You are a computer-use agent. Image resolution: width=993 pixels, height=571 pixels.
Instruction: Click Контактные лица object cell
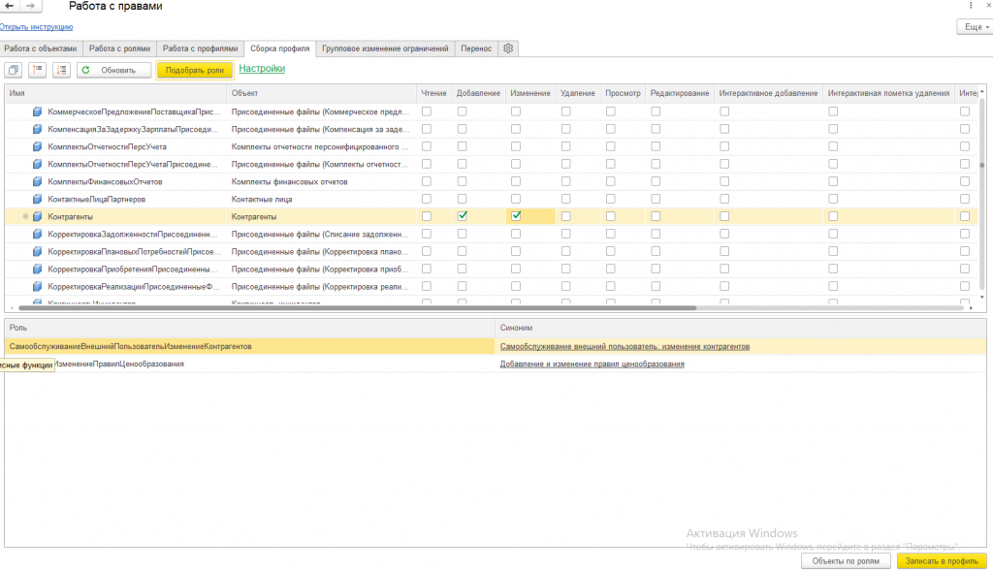(321, 199)
